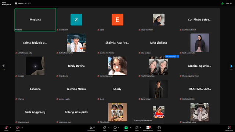Click the orange E avatar of Ellysa
This screenshot has width=235, height=132.
click(117, 19)
